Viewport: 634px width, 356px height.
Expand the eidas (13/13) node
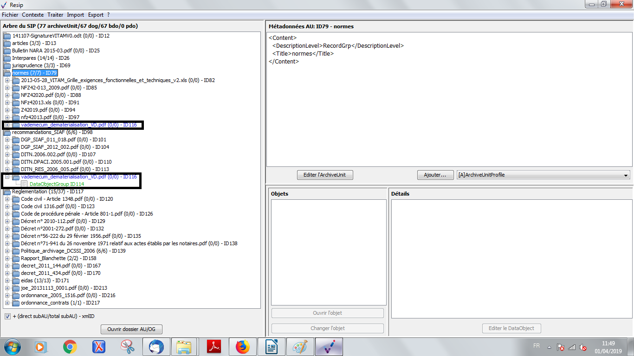tap(7, 280)
